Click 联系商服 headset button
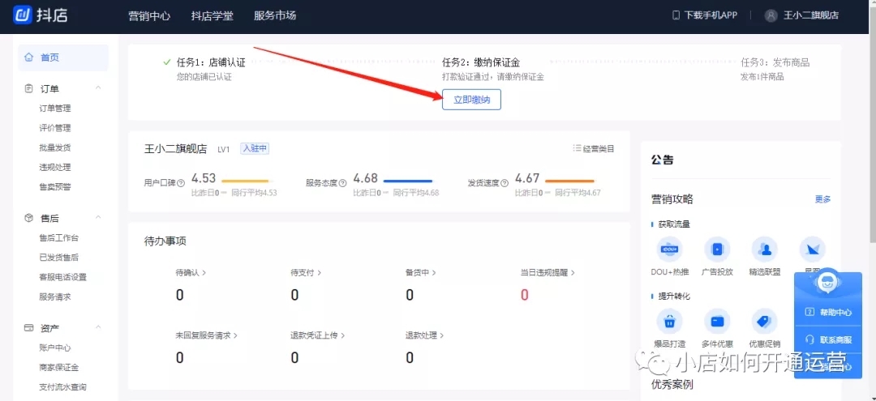 [x=828, y=339]
